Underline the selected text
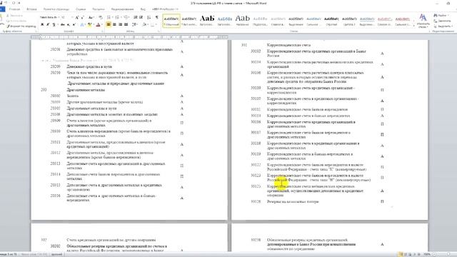 pos(54,25)
